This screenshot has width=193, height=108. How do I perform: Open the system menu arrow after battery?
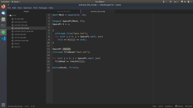(x=191, y=2)
